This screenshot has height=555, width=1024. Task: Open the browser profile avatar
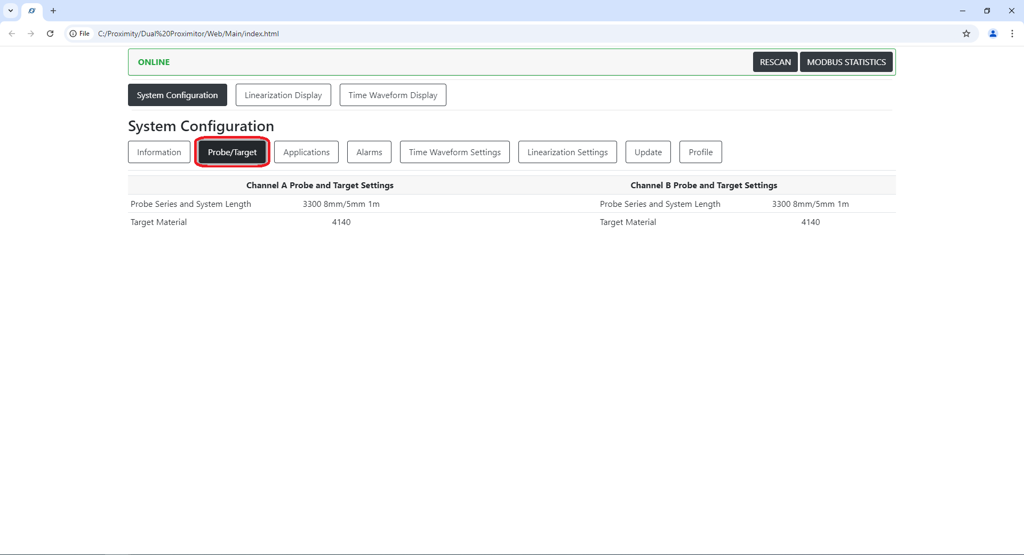click(x=993, y=34)
